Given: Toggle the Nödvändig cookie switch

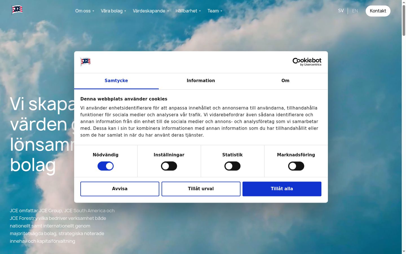Looking at the screenshot, I should (105, 166).
